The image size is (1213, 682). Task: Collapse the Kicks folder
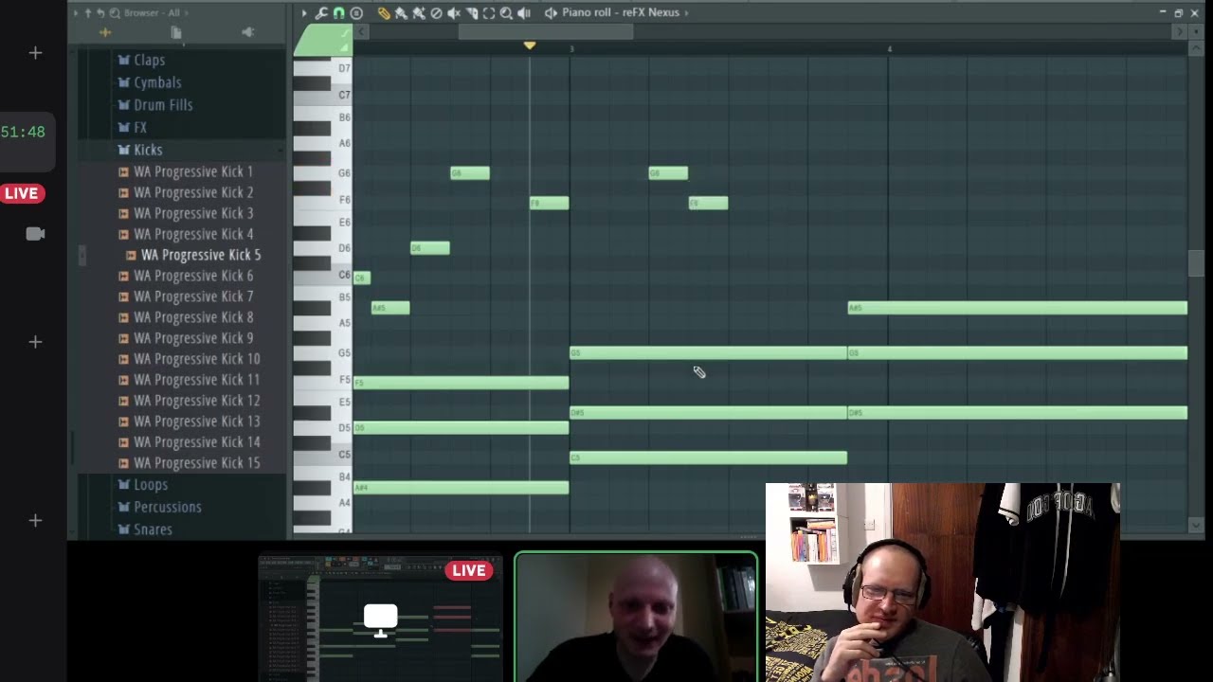(x=148, y=150)
